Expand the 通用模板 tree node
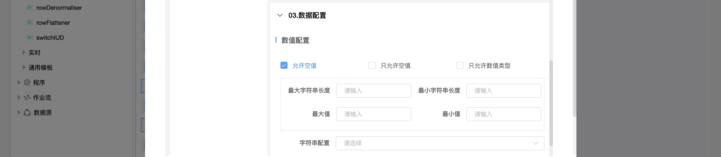Viewport: 721px width, 157px height. tap(24, 67)
